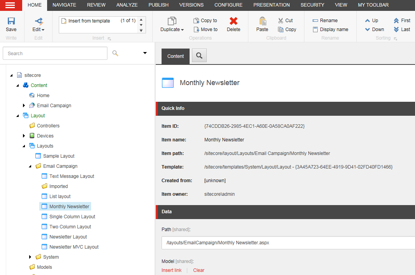Click the Cut scissors icon

point(281,21)
